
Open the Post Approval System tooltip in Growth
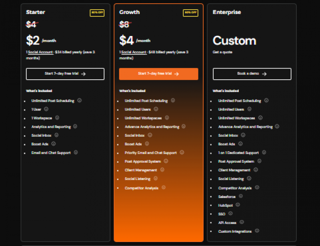pyautogui.click(x=166, y=161)
